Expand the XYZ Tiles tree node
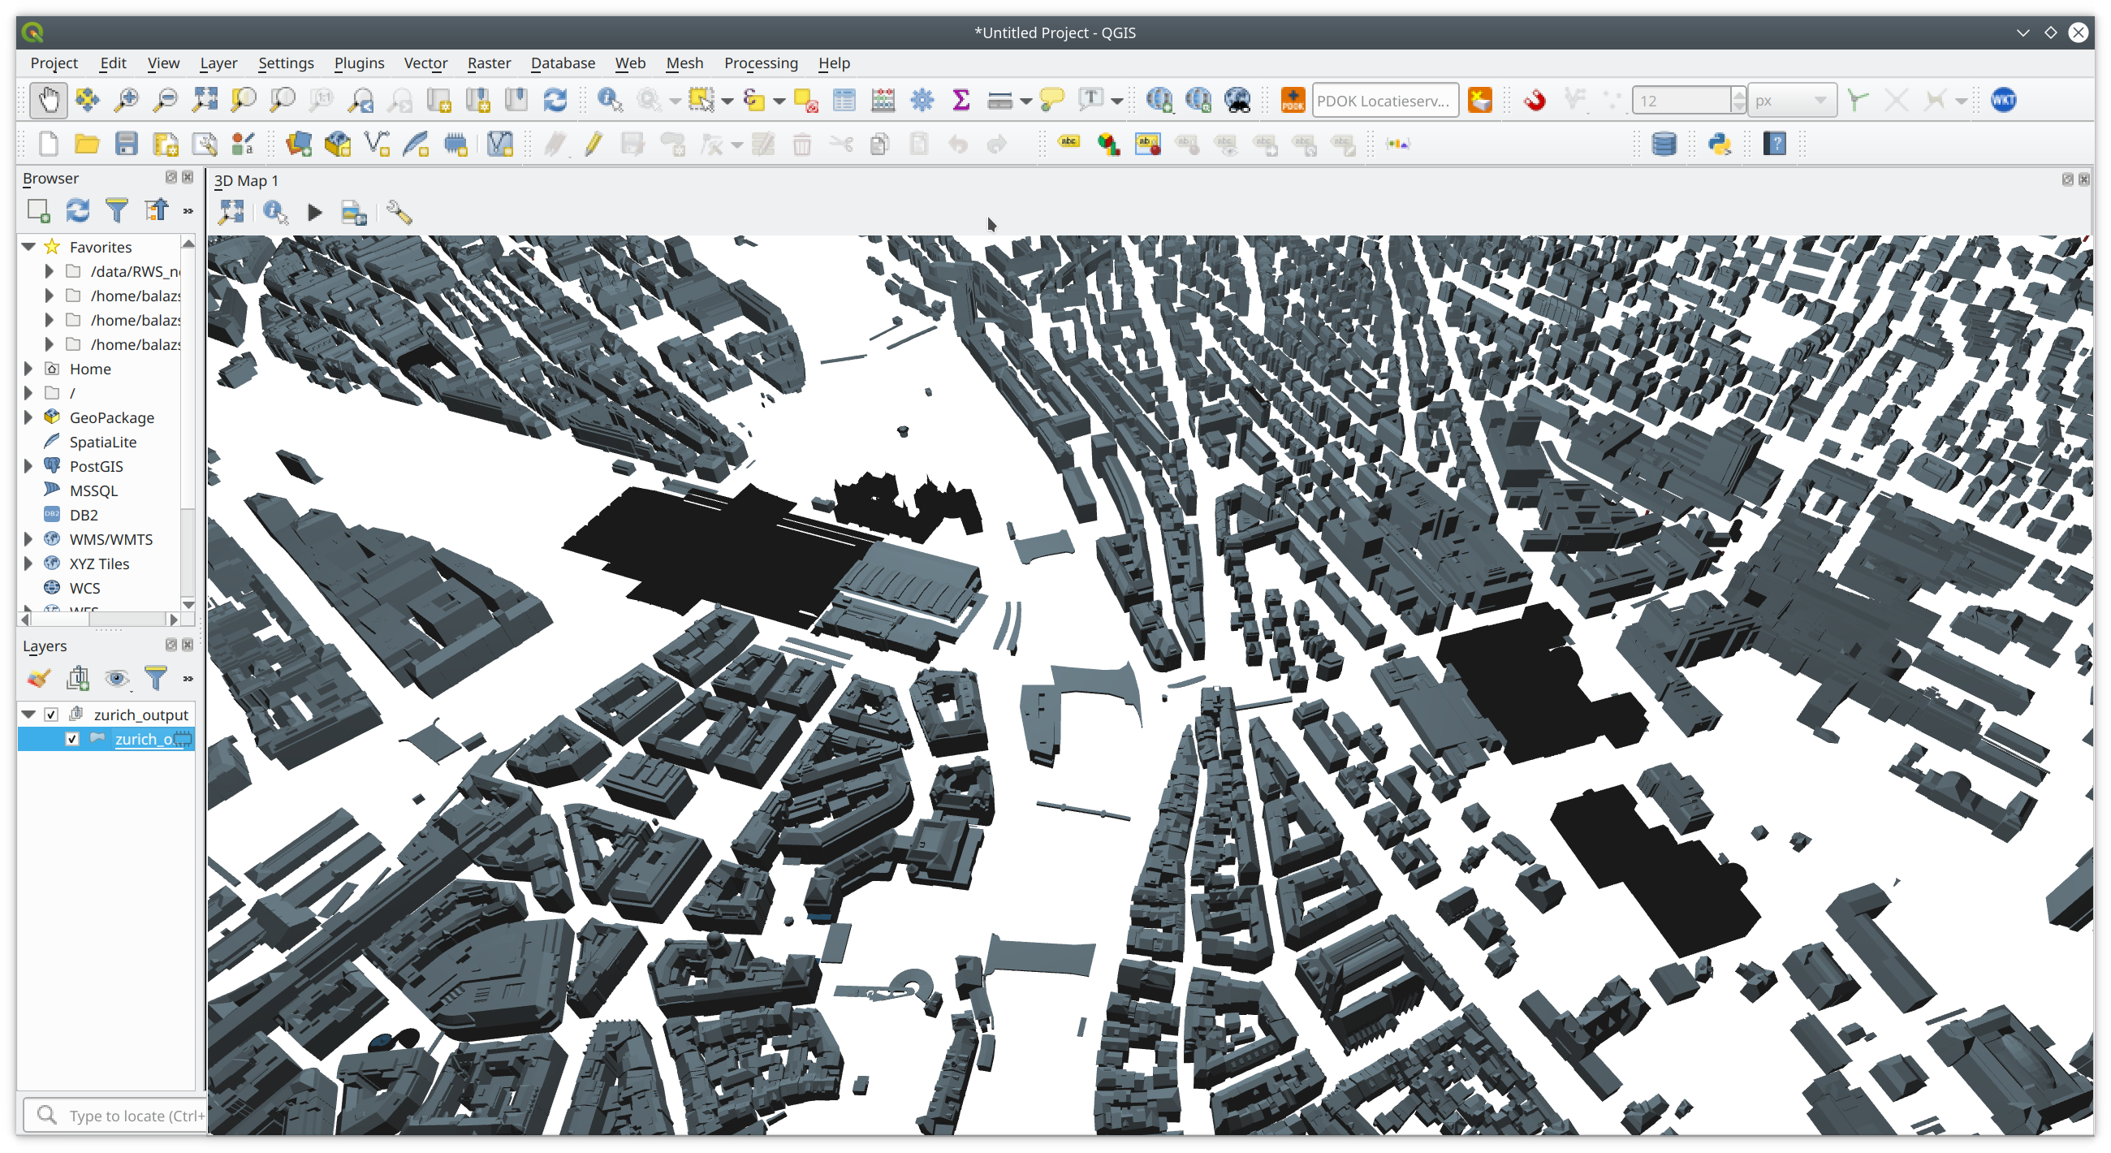The width and height of the screenshot is (2111, 1153). [x=28, y=563]
